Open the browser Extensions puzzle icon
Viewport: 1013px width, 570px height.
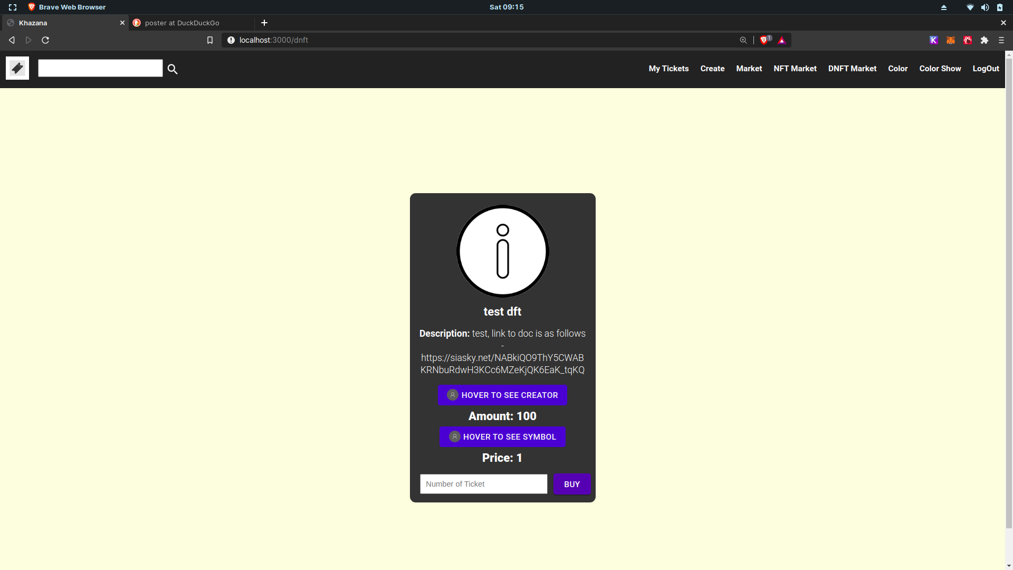click(985, 40)
